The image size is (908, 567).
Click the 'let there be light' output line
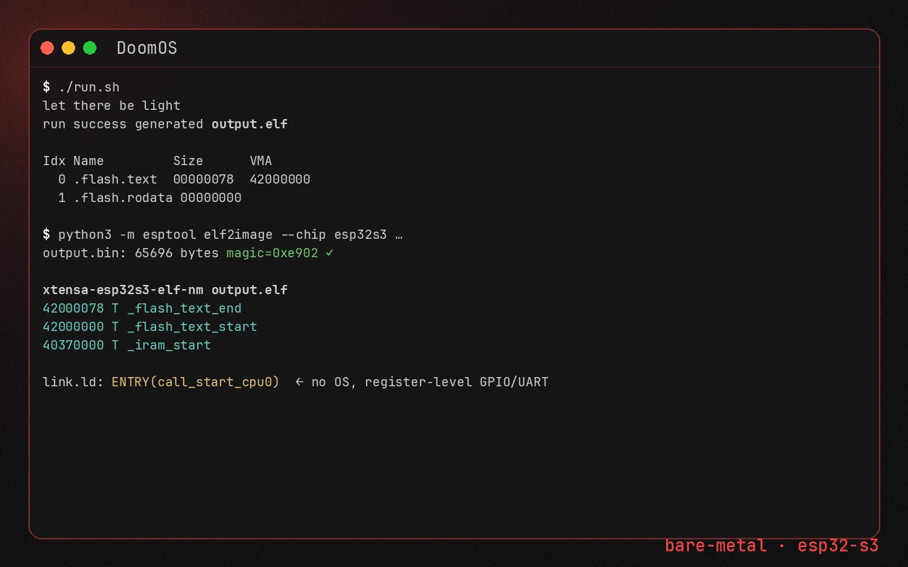pyautogui.click(x=111, y=106)
